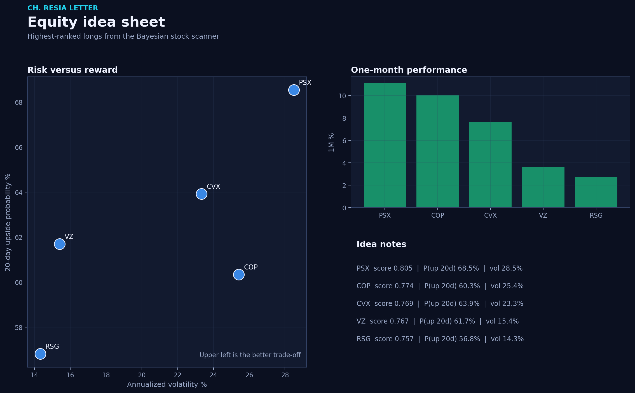Viewport: 635px width, 393px height.
Task: Click the 'COP score 0.774' note line
Action: pyautogui.click(x=440, y=286)
